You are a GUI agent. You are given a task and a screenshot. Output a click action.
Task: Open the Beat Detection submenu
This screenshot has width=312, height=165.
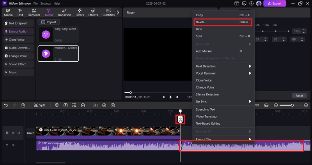coord(223,66)
